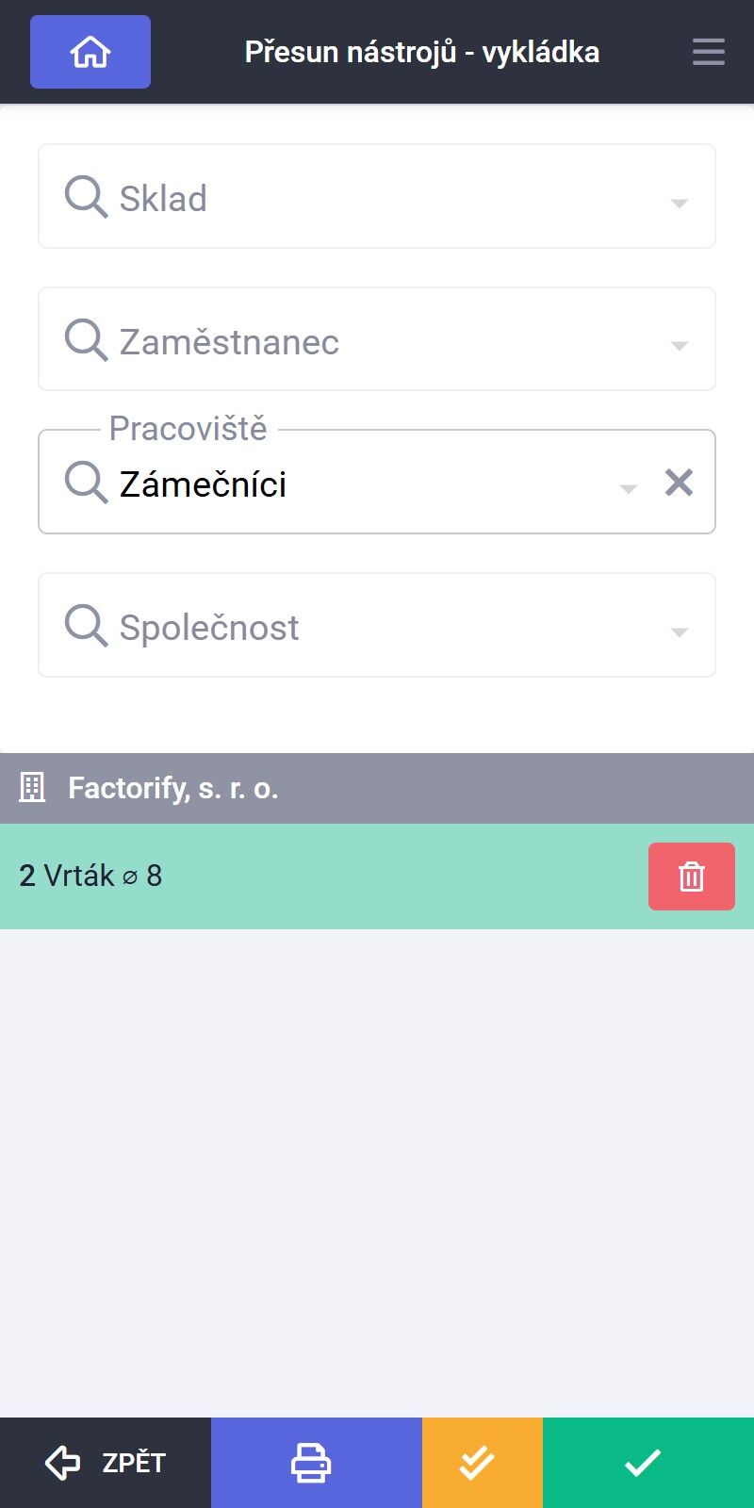Confirm with the green checkmark button
754x1508 pixels.
click(x=648, y=1463)
